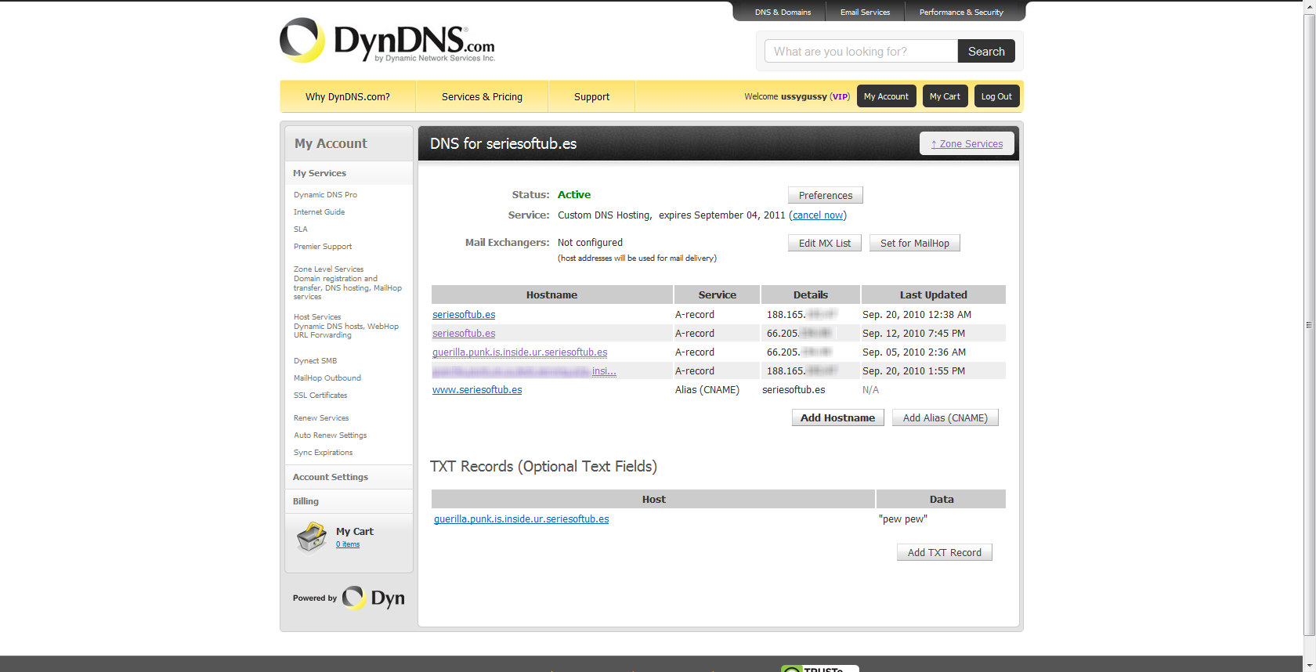
Task: Expand the My Services sidebar section
Action: click(x=349, y=173)
